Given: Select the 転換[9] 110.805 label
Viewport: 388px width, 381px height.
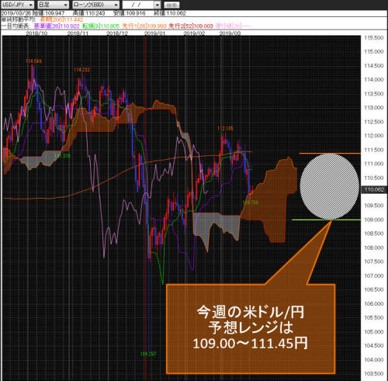Looking at the screenshot, I should 101,26.
